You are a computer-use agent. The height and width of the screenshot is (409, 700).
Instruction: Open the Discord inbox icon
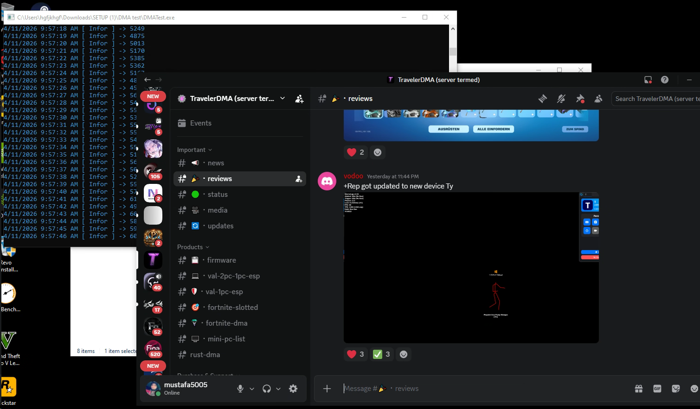coord(648,80)
